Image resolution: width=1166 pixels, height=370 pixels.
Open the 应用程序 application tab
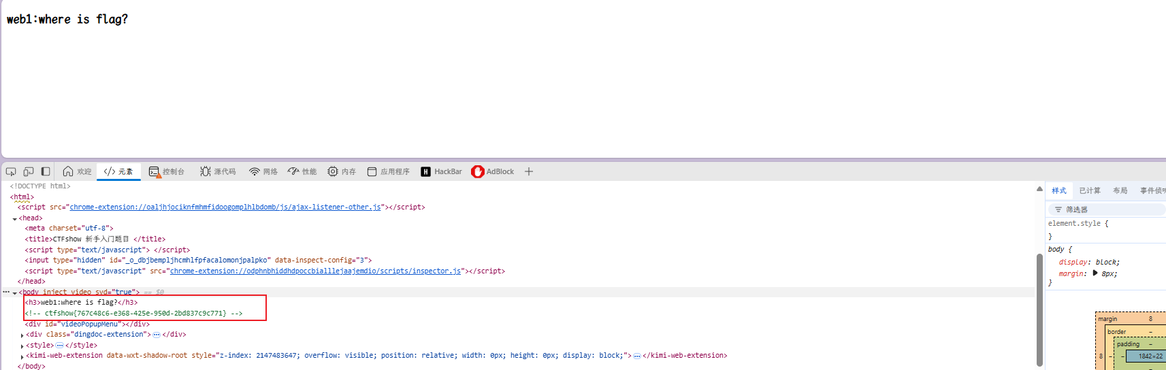[x=388, y=171]
